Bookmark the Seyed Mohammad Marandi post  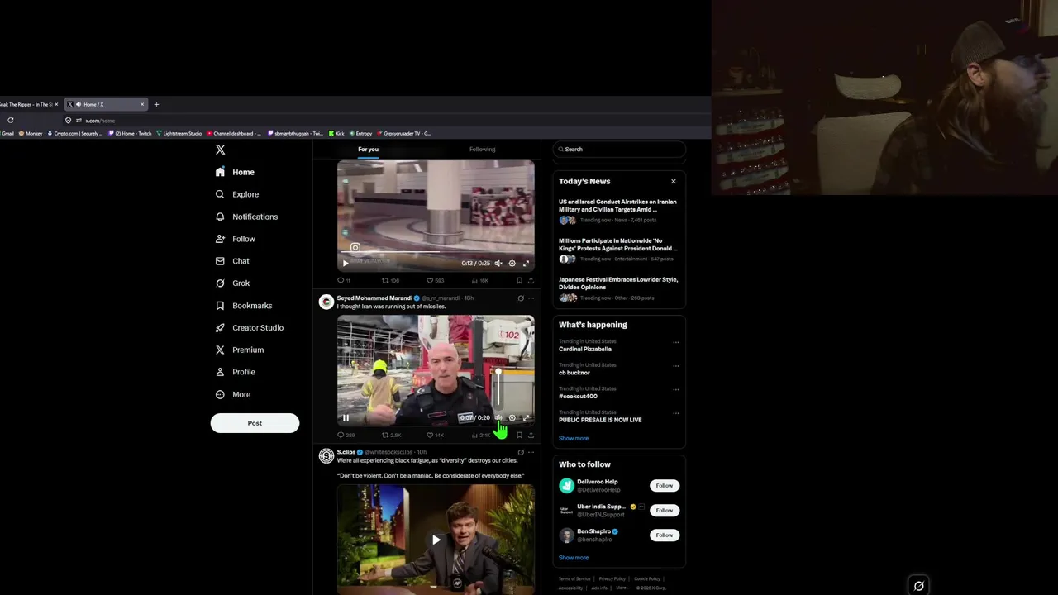pyautogui.click(x=519, y=435)
